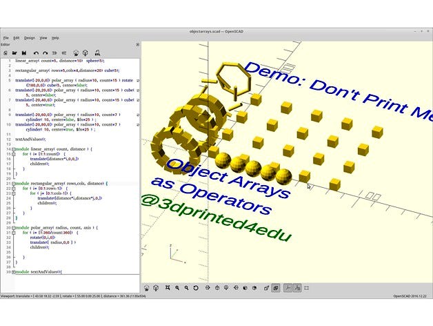Click the New file icon in editor toolbar
Screen dimensions: 433x326
[6, 53]
